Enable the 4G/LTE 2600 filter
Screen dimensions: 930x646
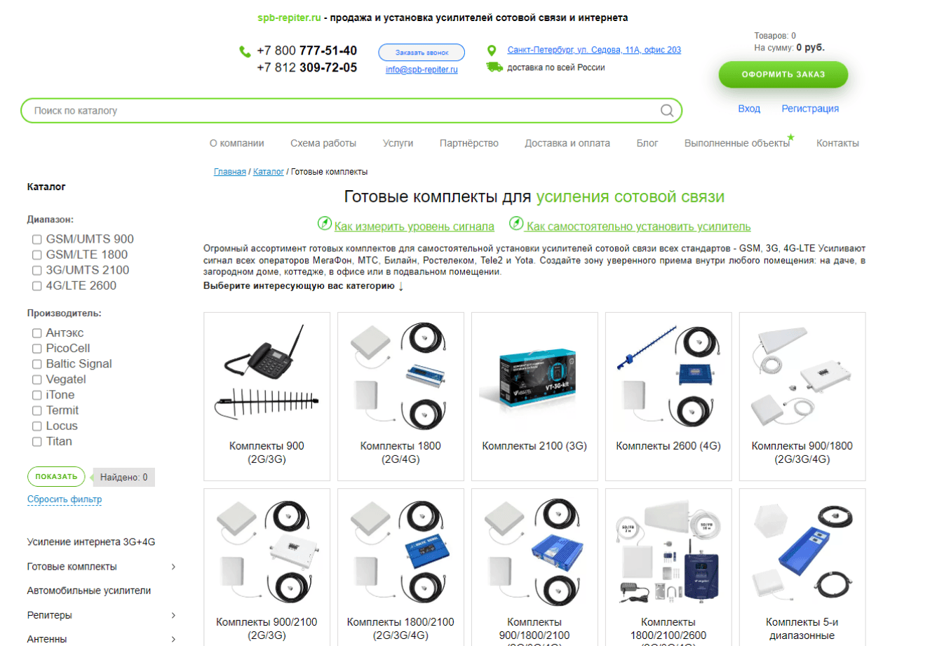pyautogui.click(x=37, y=285)
